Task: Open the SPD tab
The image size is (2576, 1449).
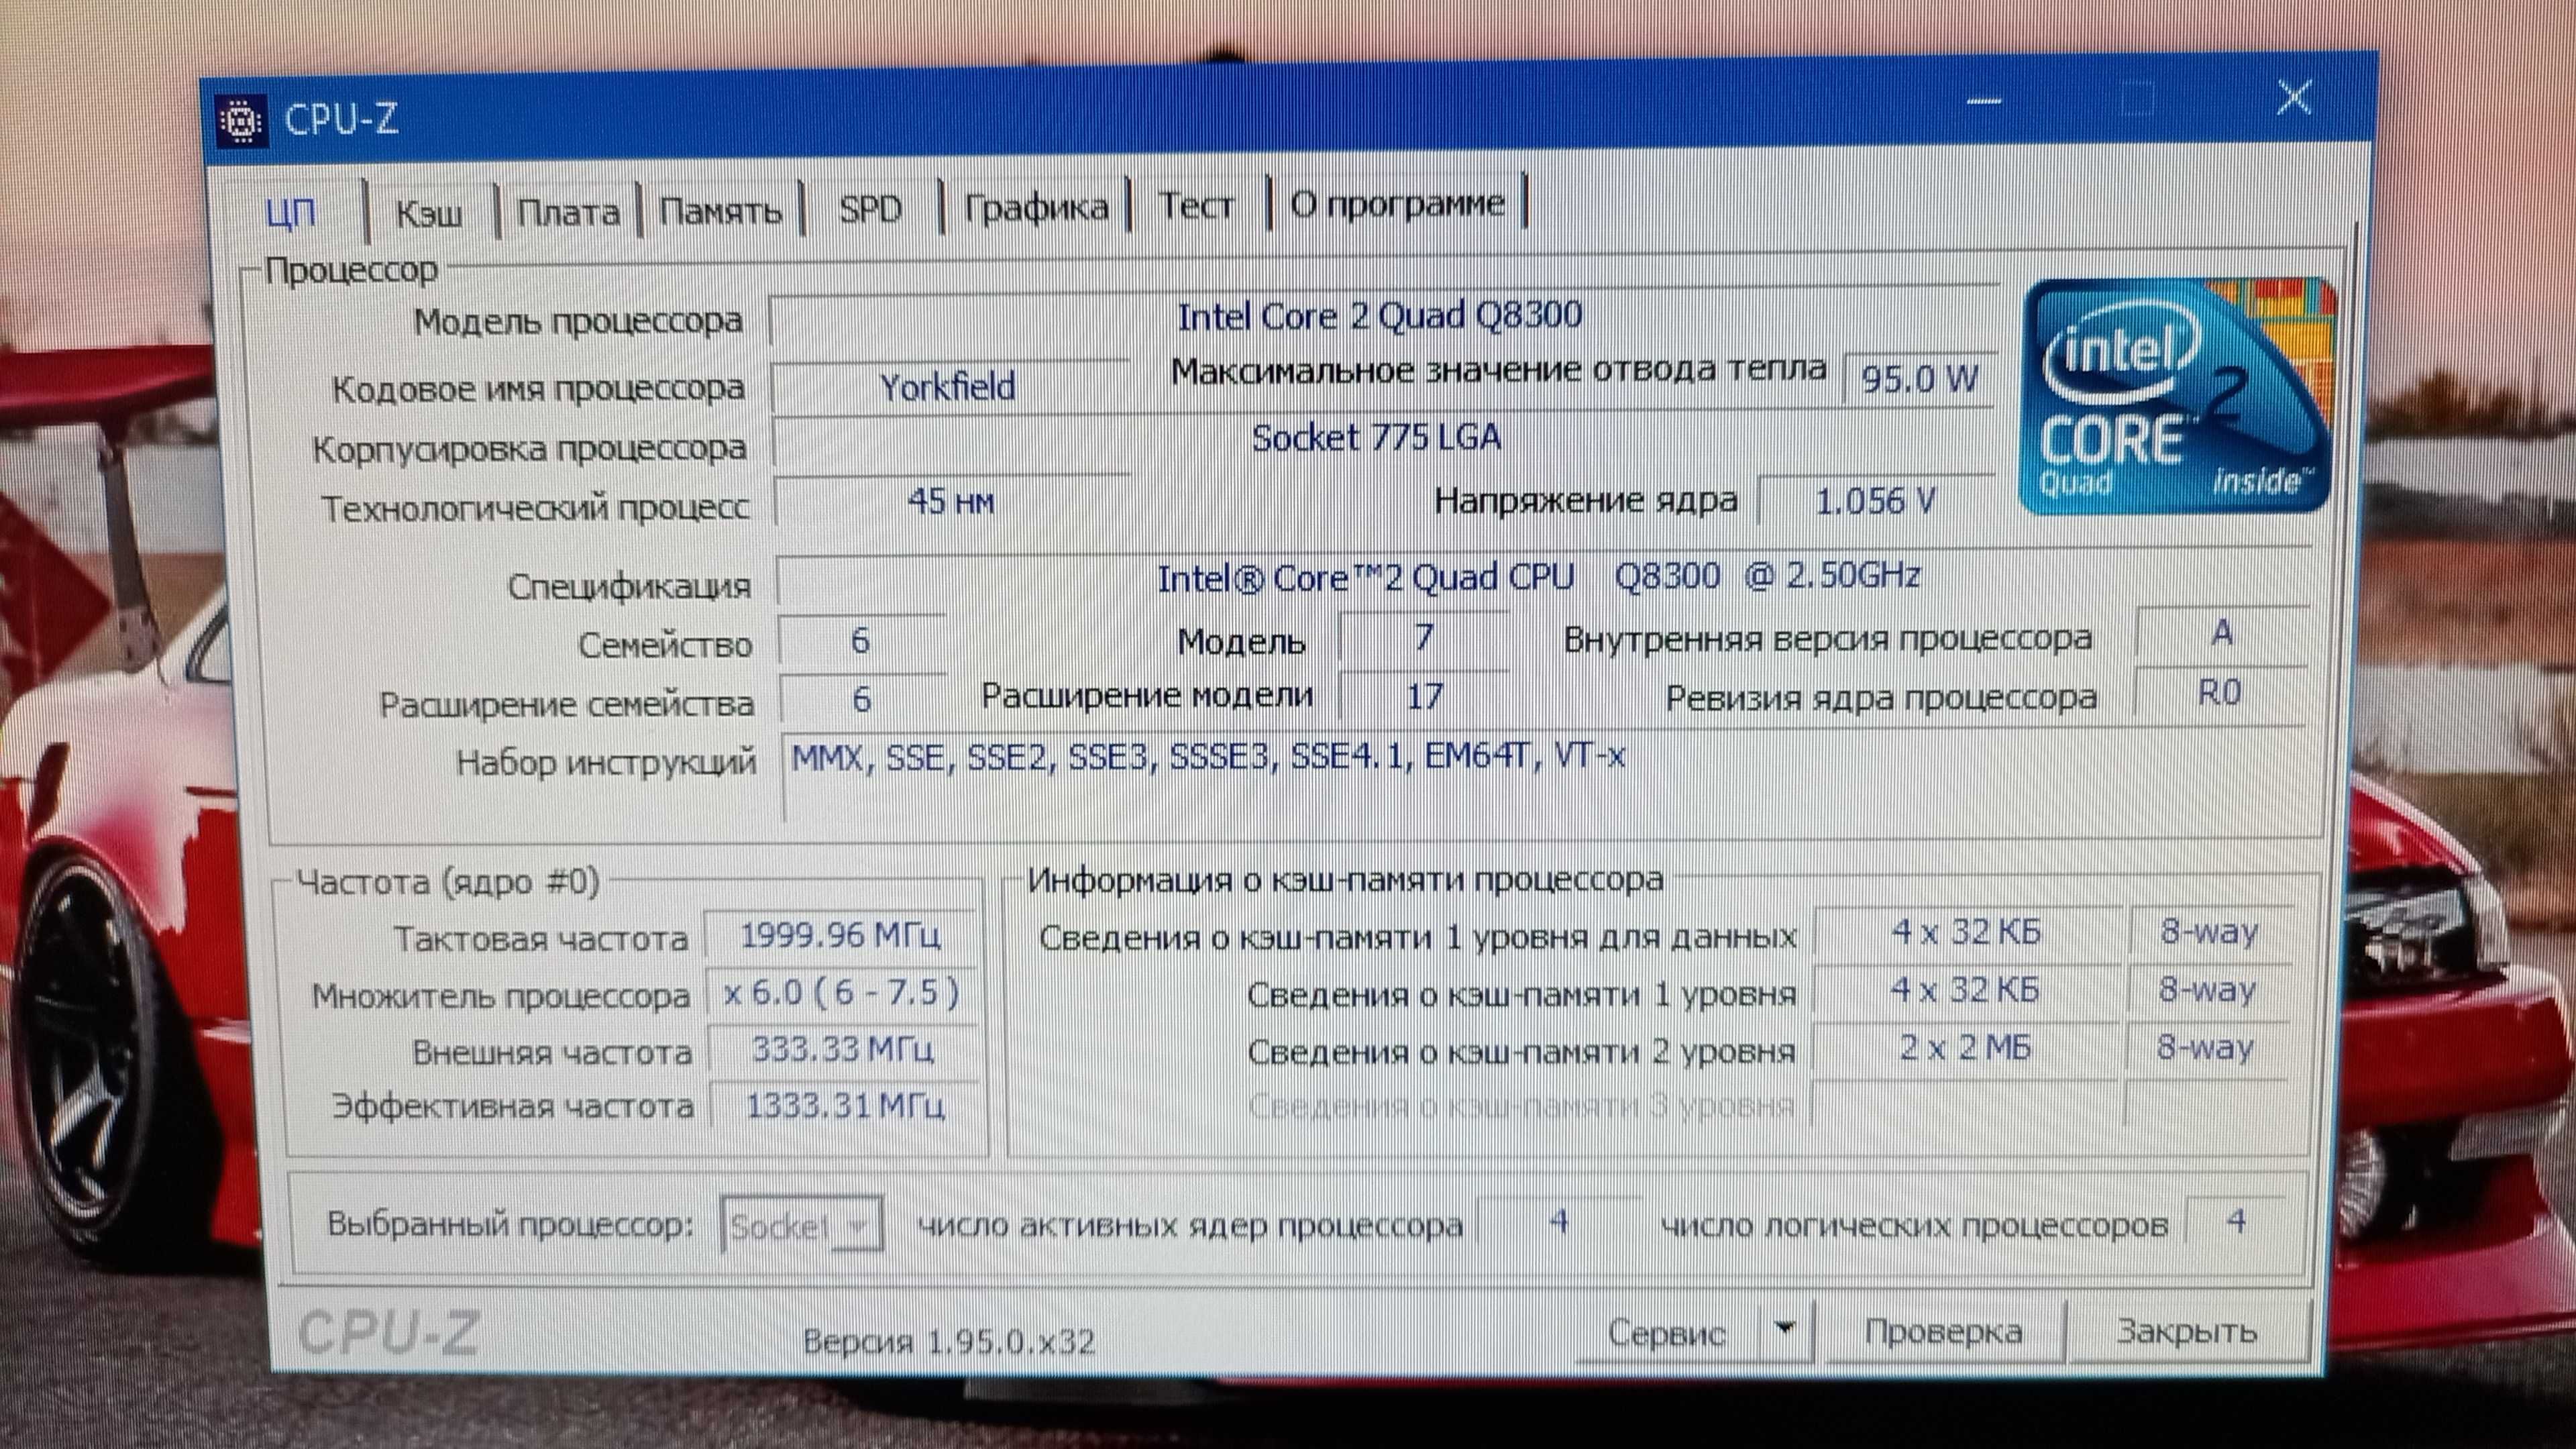Action: 870,208
